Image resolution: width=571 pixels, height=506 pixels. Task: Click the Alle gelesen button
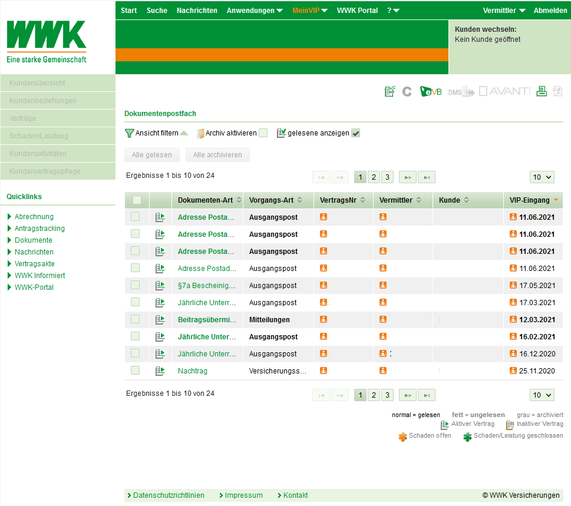tap(152, 155)
